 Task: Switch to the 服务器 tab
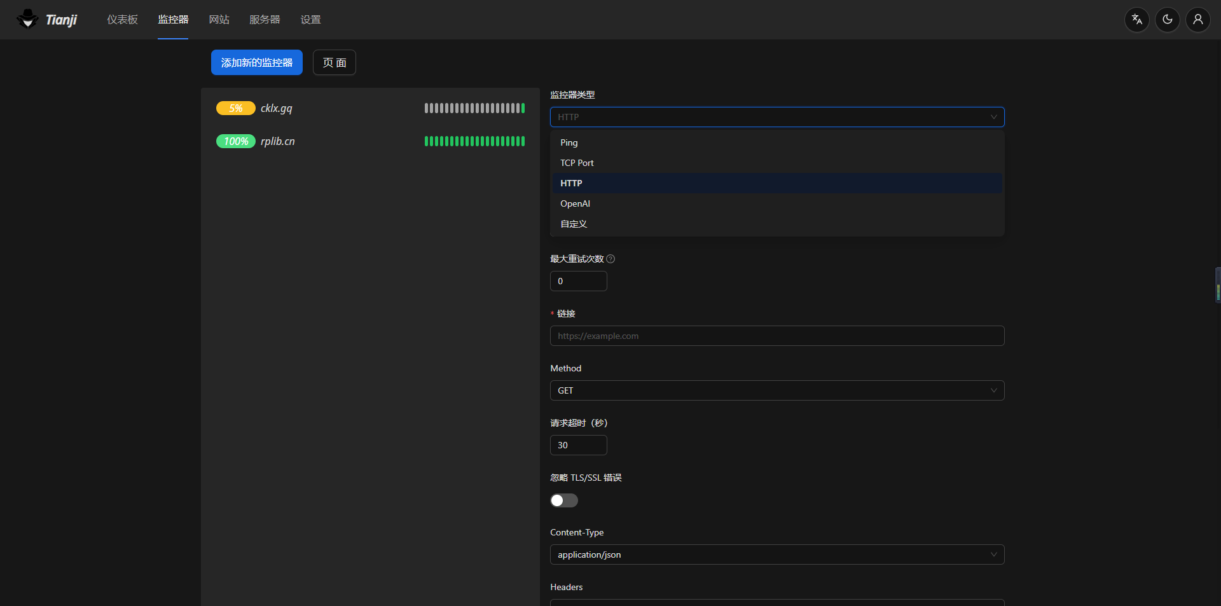pos(265,20)
